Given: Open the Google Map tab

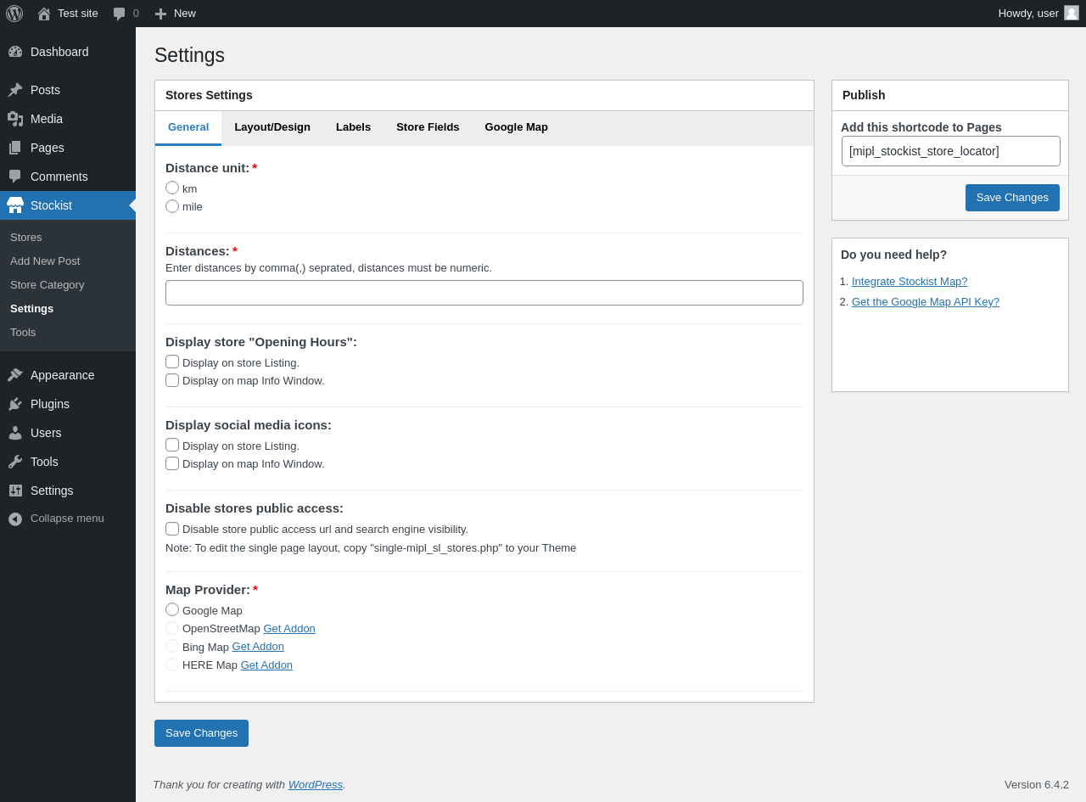Looking at the screenshot, I should point(516,127).
